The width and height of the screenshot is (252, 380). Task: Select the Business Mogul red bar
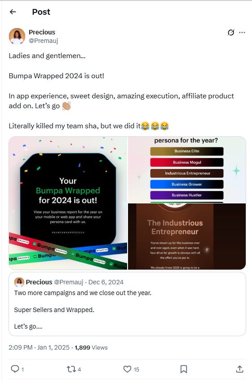coord(187,162)
